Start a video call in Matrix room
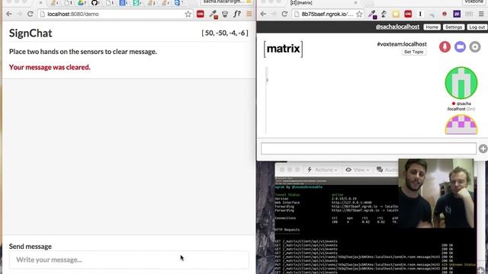Image resolution: width=488 pixels, height=274 pixels. (x=460, y=47)
